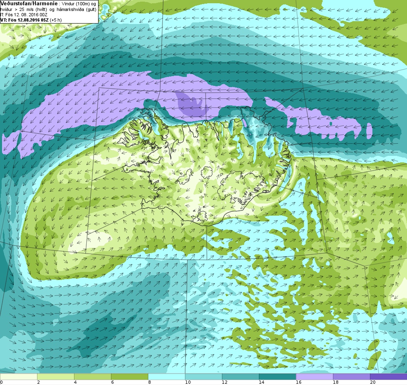This screenshot has height=385, width=407.
Task: Click the "(+5 h)" forecast offset text
Action: 56,20
